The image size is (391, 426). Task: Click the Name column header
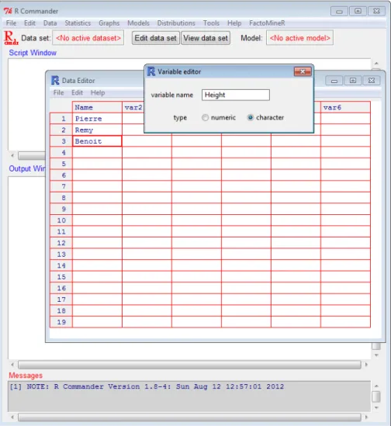(97, 107)
